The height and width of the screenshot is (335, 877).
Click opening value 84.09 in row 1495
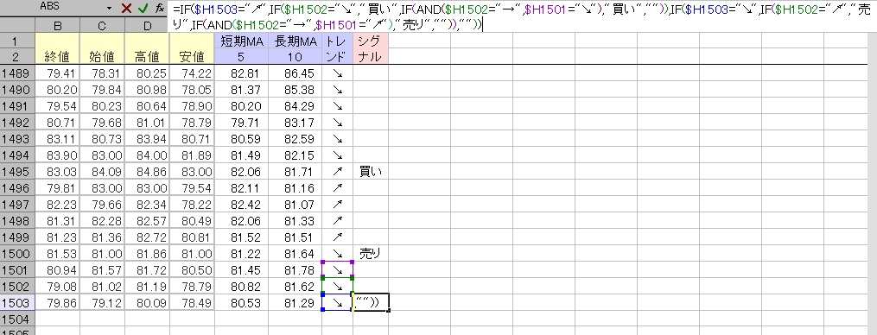pos(102,172)
